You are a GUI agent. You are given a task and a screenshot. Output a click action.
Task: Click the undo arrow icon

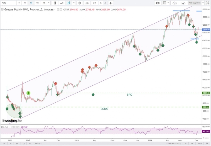coord(101,3)
